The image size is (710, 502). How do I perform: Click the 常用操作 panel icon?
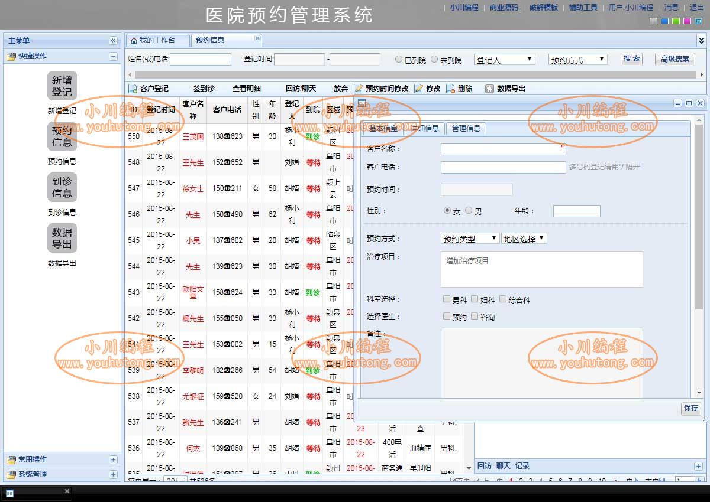click(11, 459)
